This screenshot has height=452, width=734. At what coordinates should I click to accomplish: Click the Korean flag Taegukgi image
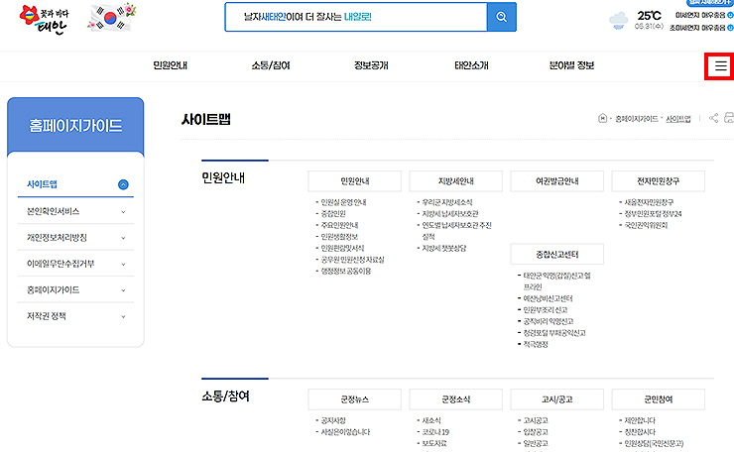pyautogui.click(x=112, y=17)
